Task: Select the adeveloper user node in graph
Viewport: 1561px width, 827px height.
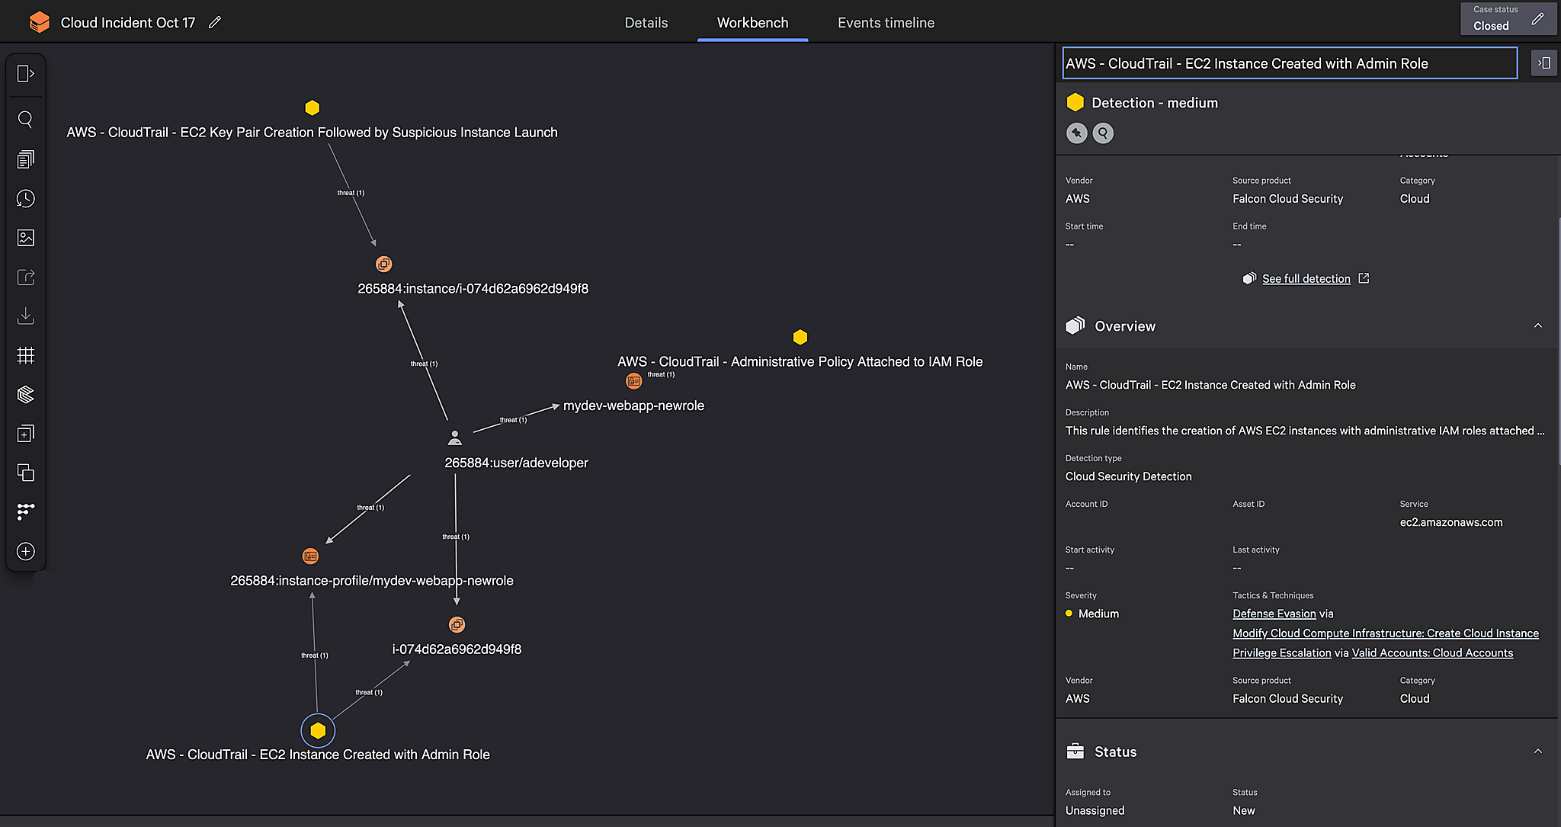Action: pyautogui.click(x=455, y=438)
